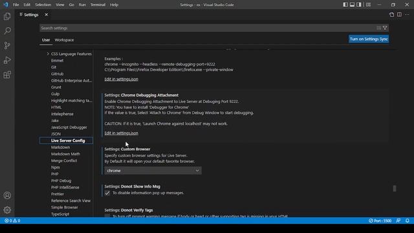
Task: Click the Port : 5500 status item
Action: point(380,221)
